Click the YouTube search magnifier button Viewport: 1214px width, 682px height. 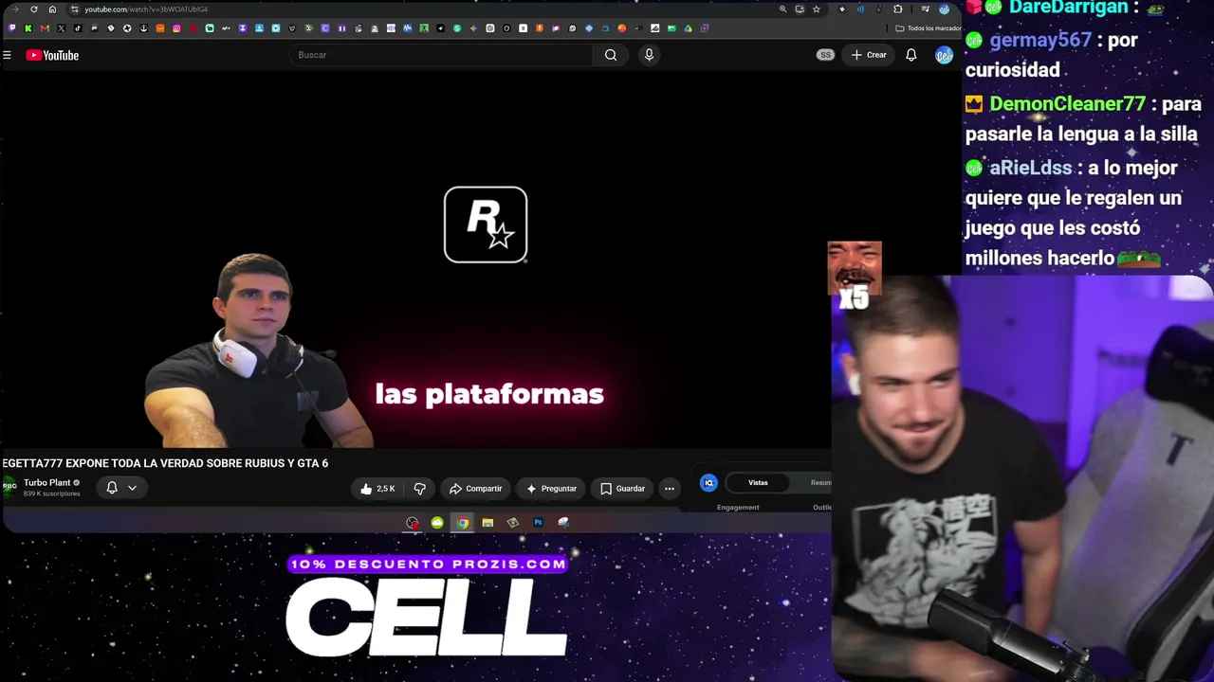pos(611,55)
